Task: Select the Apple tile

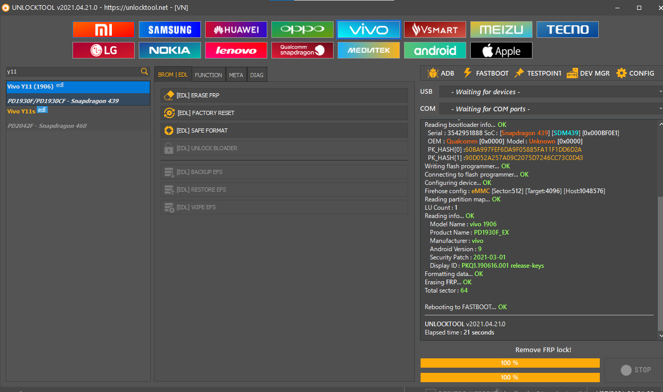Action: pos(501,50)
